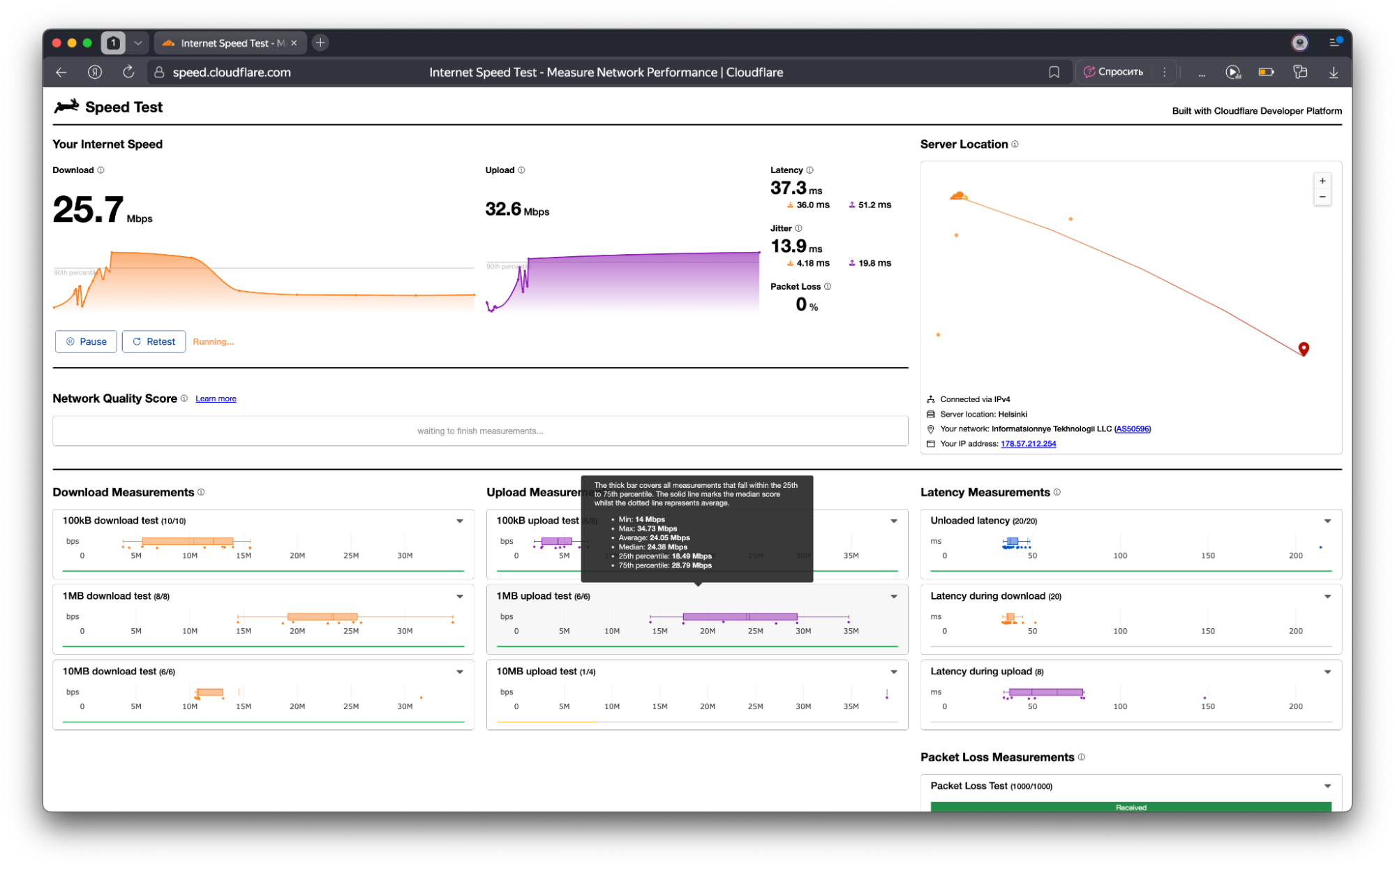
Task: Click the 10MB upload test progress bar
Action: pos(697,722)
